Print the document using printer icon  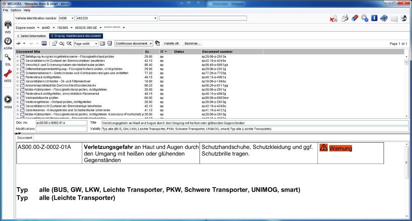pyautogui.click(x=345, y=18)
